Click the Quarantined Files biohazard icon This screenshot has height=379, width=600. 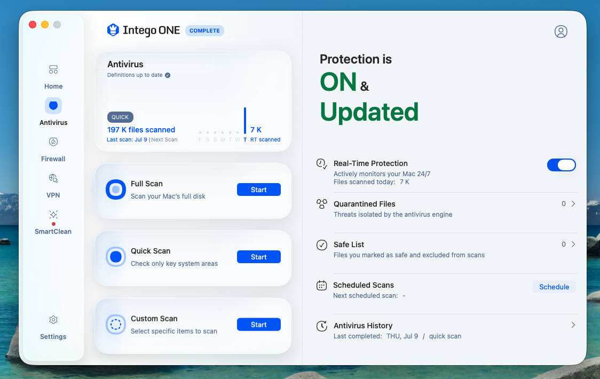click(x=322, y=204)
